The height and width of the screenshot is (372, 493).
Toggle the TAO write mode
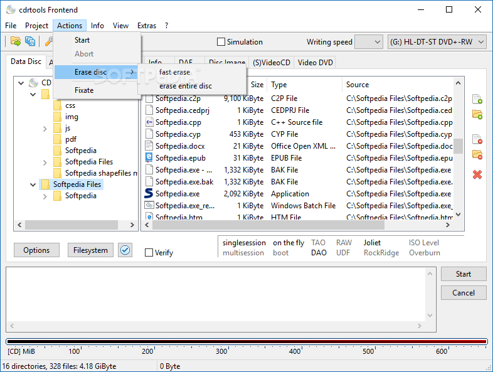tap(318, 243)
